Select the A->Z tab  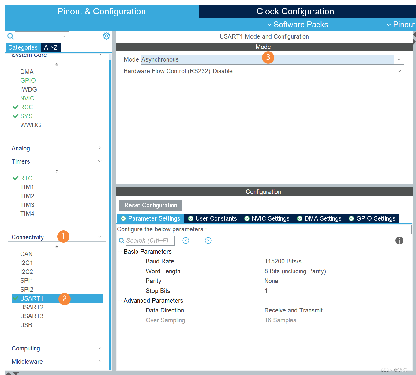[51, 47]
